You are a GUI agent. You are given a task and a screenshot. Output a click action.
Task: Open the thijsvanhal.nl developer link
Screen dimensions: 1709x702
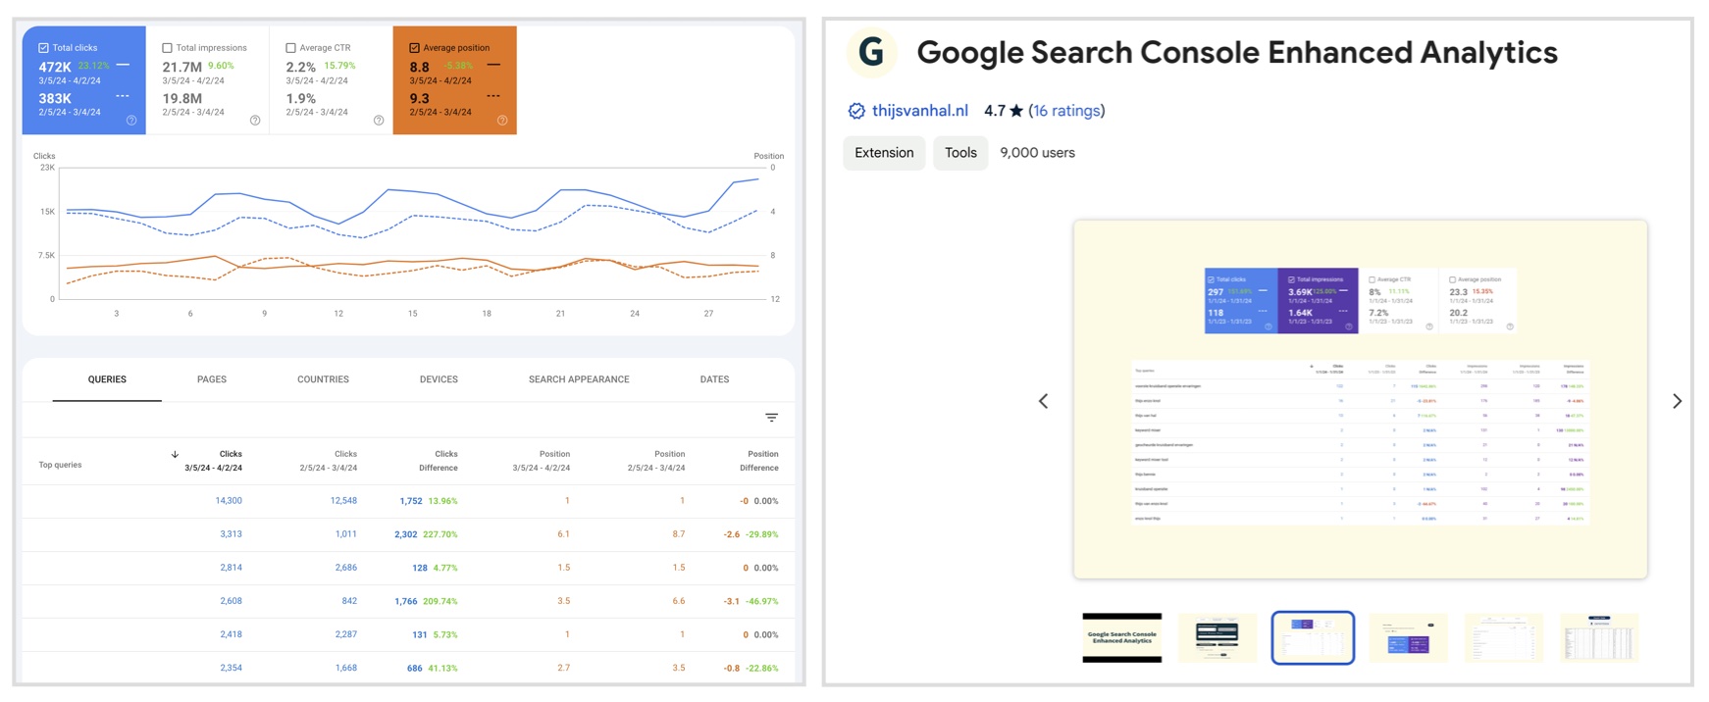920,111
